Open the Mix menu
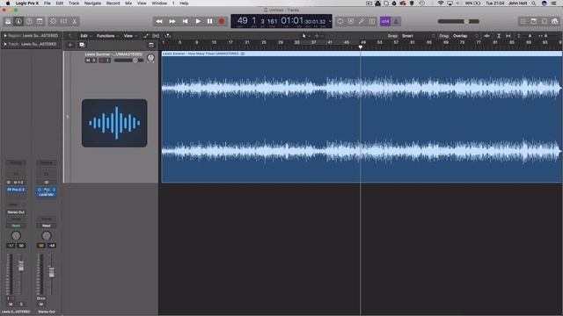The width and height of the screenshot is (563, 316). [x=128, y=4]
